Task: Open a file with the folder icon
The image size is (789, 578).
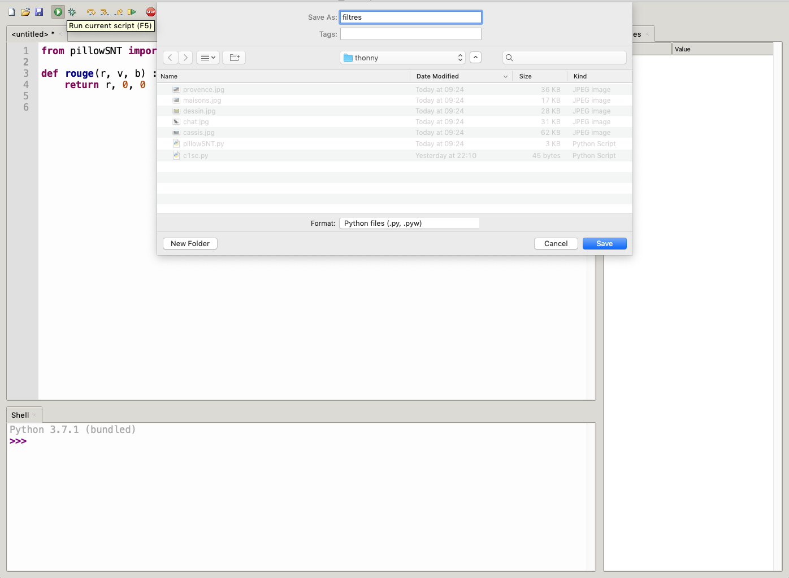Action: [x=25, y=12]
